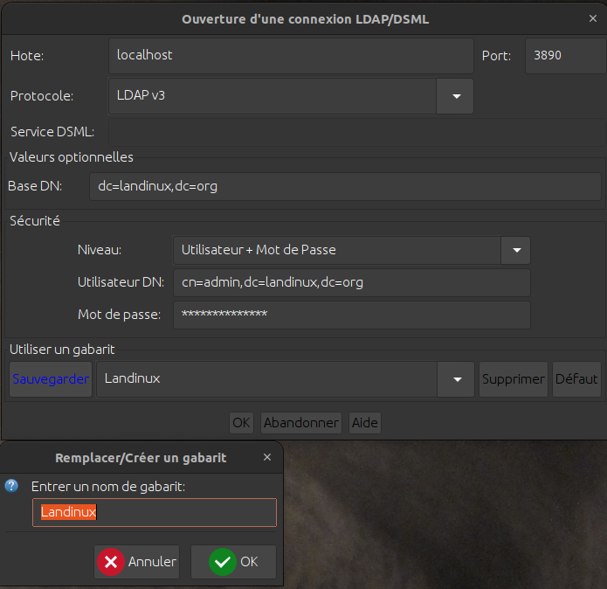Close the Remplacer/Créer un gabarit dialog

point(267,457)
